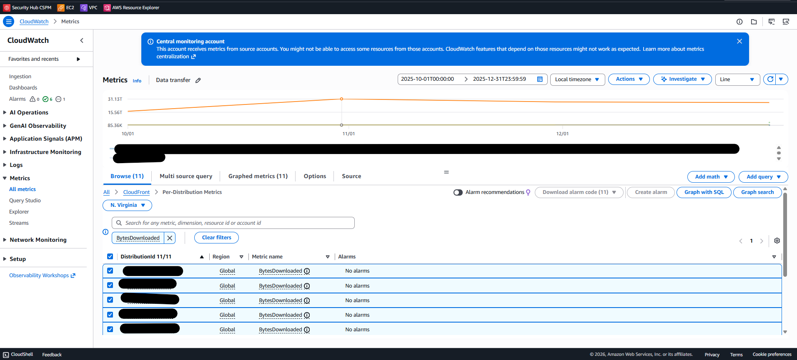
Task: Switch to Multi source query tab
Action: pos(186,176)
